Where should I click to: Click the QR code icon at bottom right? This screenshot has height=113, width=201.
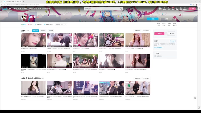coord(195,98)
